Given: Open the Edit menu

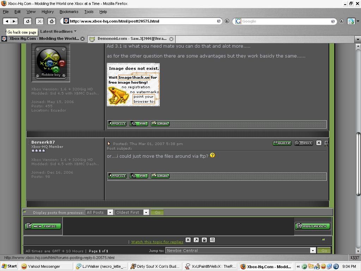Looking at the screenshot, I should tap(18, 12).
